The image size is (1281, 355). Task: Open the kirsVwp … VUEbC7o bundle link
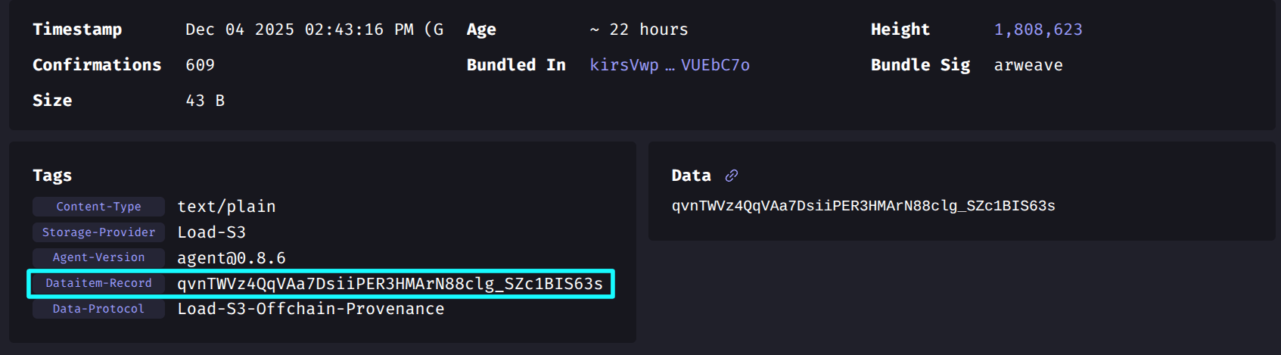[670, 65]
